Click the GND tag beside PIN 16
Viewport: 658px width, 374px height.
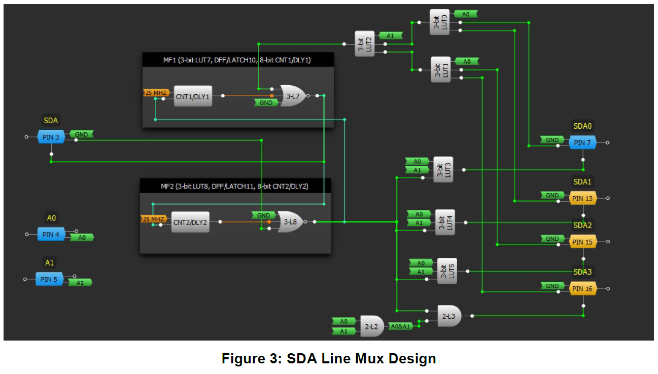tap(552, 286)
